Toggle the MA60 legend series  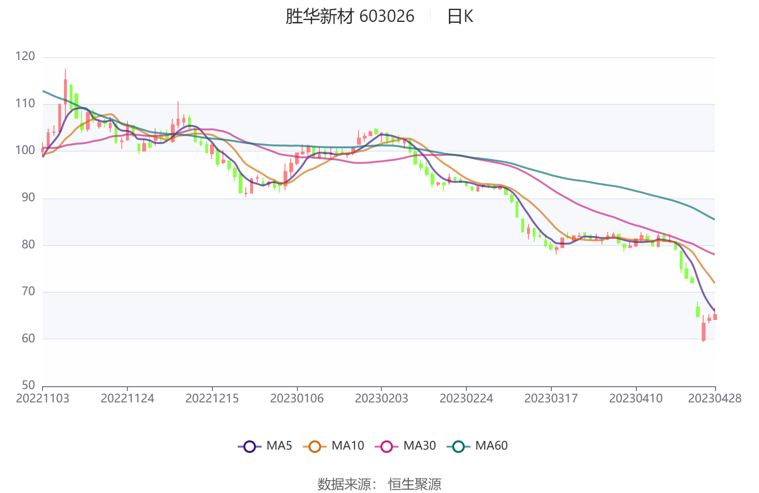[477, 446]
